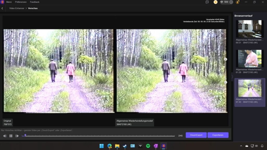Screen dimensions: 267x150
Task: Click the Exportieren button
Action: point(218,135)
